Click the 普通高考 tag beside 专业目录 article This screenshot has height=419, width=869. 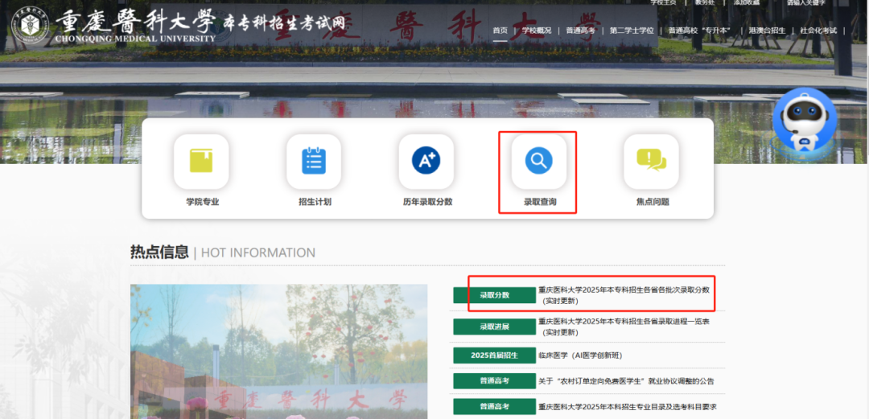point(494,406)
